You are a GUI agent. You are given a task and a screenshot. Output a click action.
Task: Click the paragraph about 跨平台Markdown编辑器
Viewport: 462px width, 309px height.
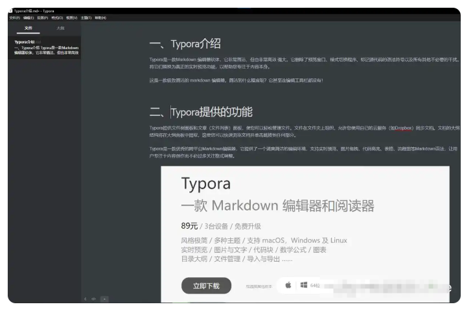303,152
